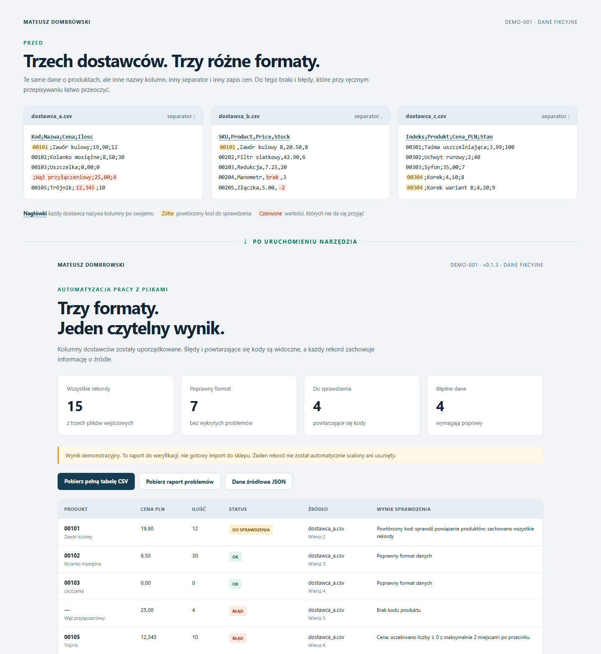Click the red-highlighted '-2' stock value
Viewport: 601px width, 654px height.
[282, 188]
